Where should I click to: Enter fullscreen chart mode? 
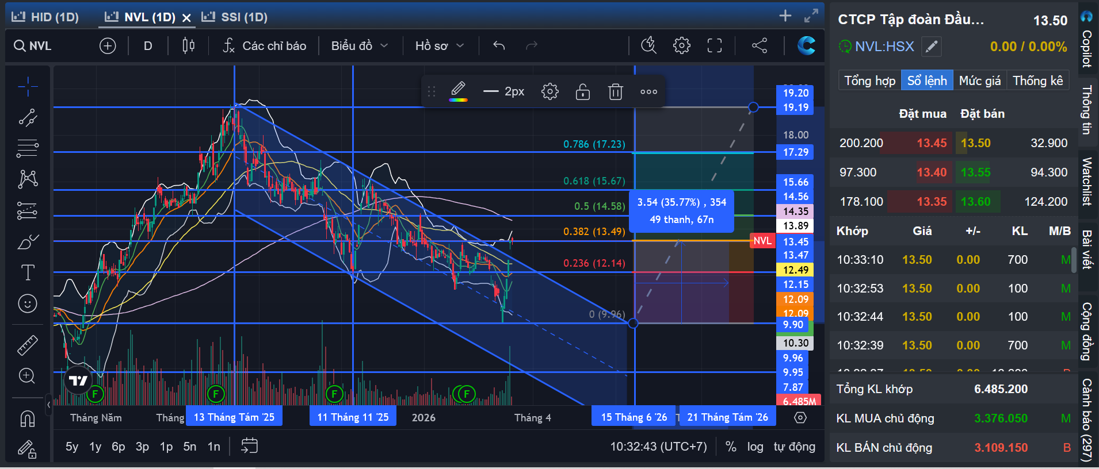pos(715,45)
